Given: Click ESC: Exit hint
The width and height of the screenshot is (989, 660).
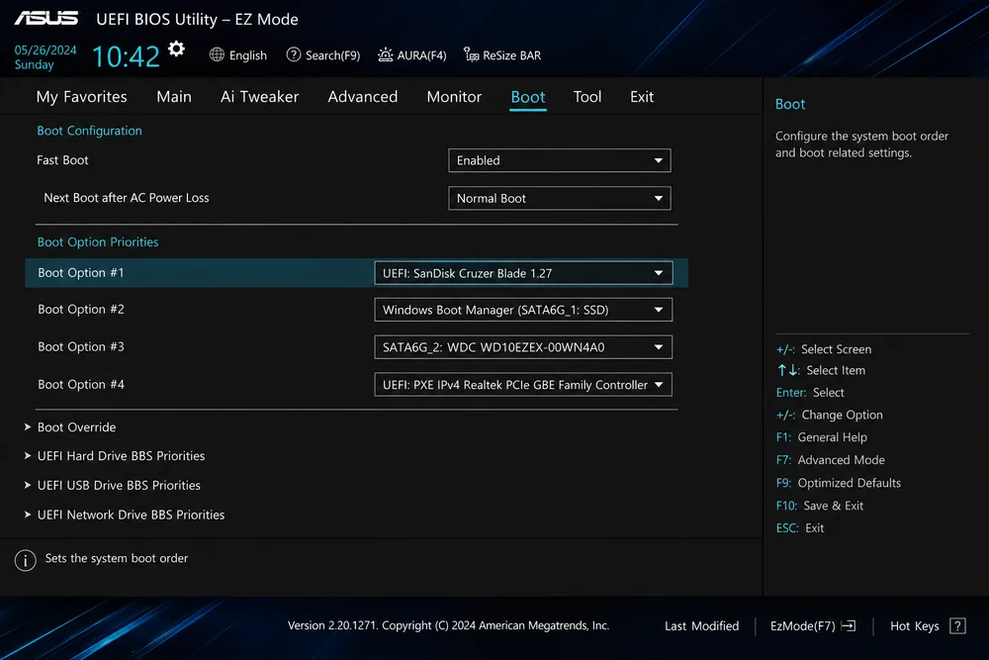Looking at the screenshot, I should (x=800, y=528).
